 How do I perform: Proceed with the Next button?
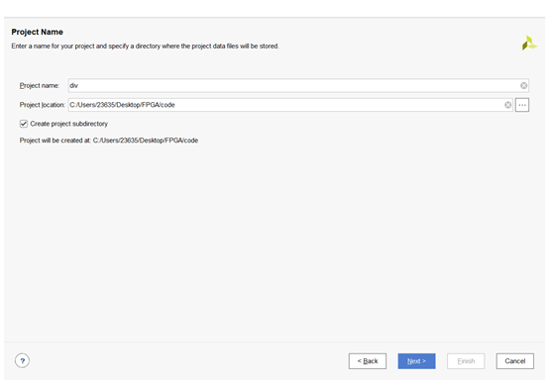coord(416,361)
